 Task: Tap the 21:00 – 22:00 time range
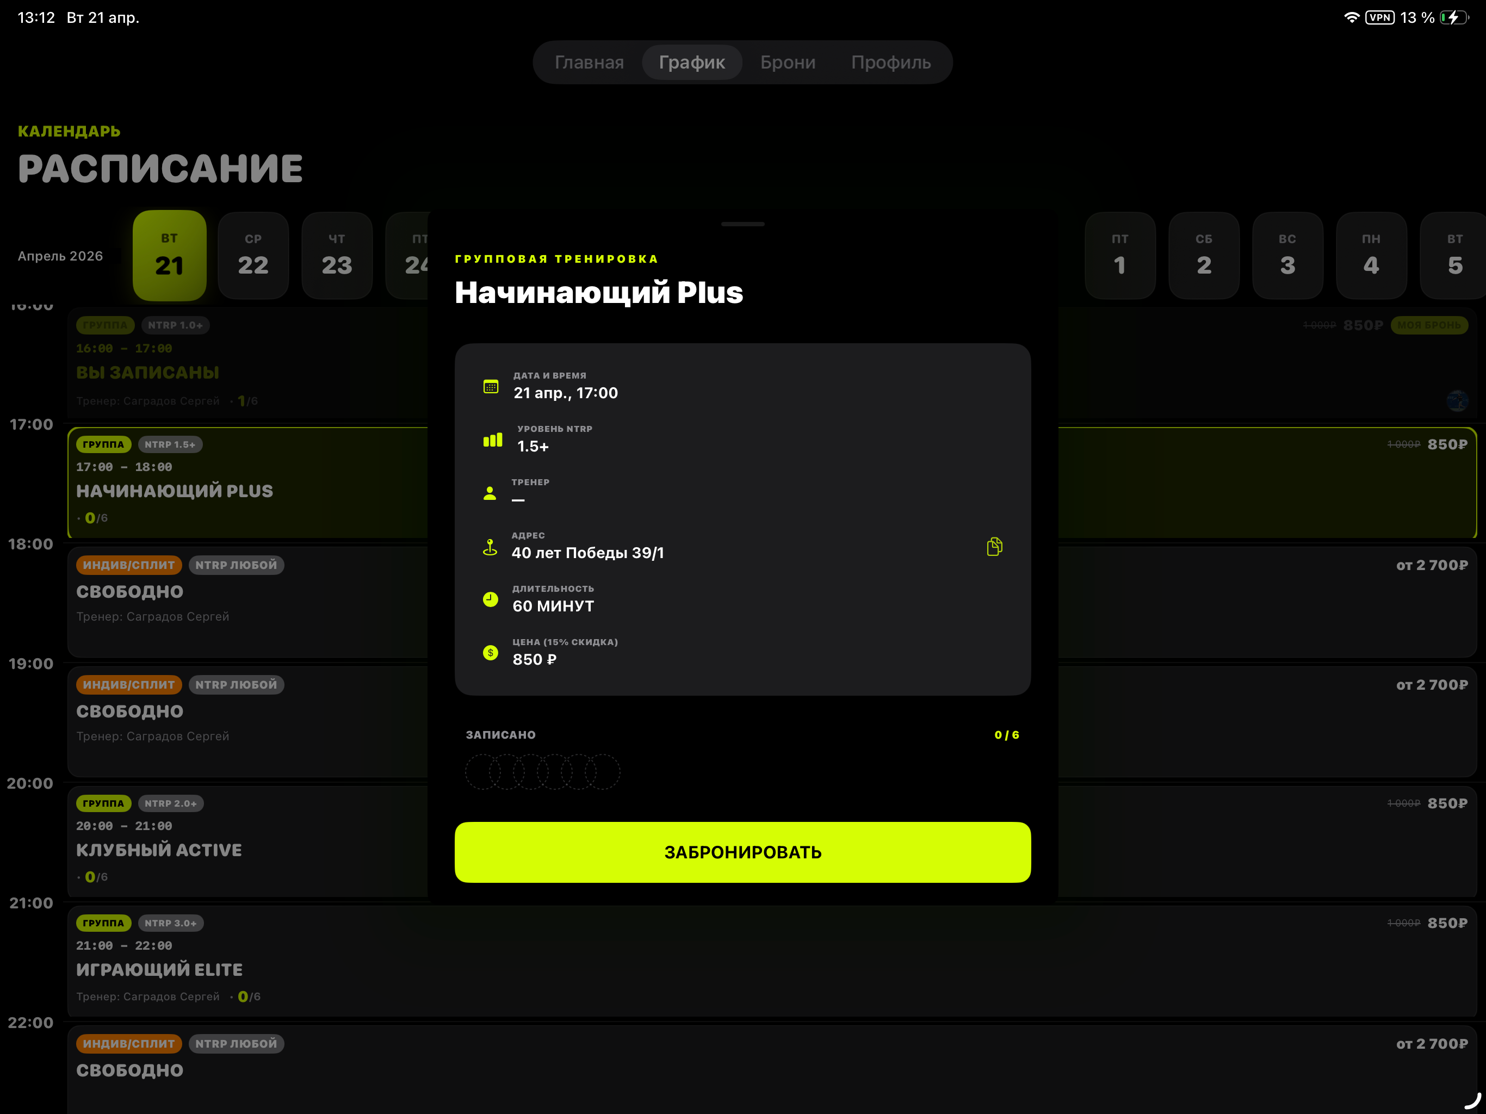point(124,945)
